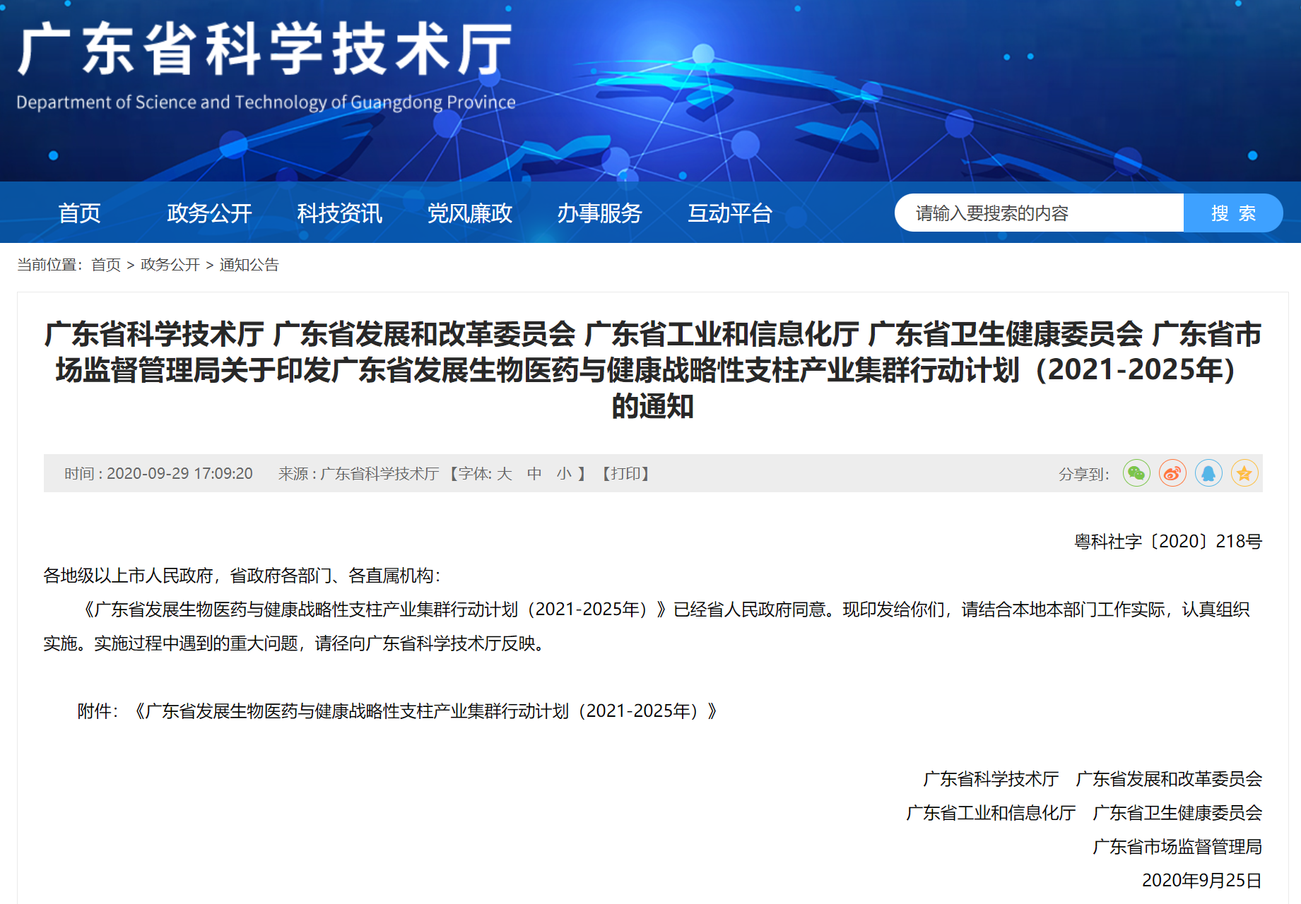The image size is (1301, 904).
Task: Click the QZone star share icon
Action: tap(1244, 473)
